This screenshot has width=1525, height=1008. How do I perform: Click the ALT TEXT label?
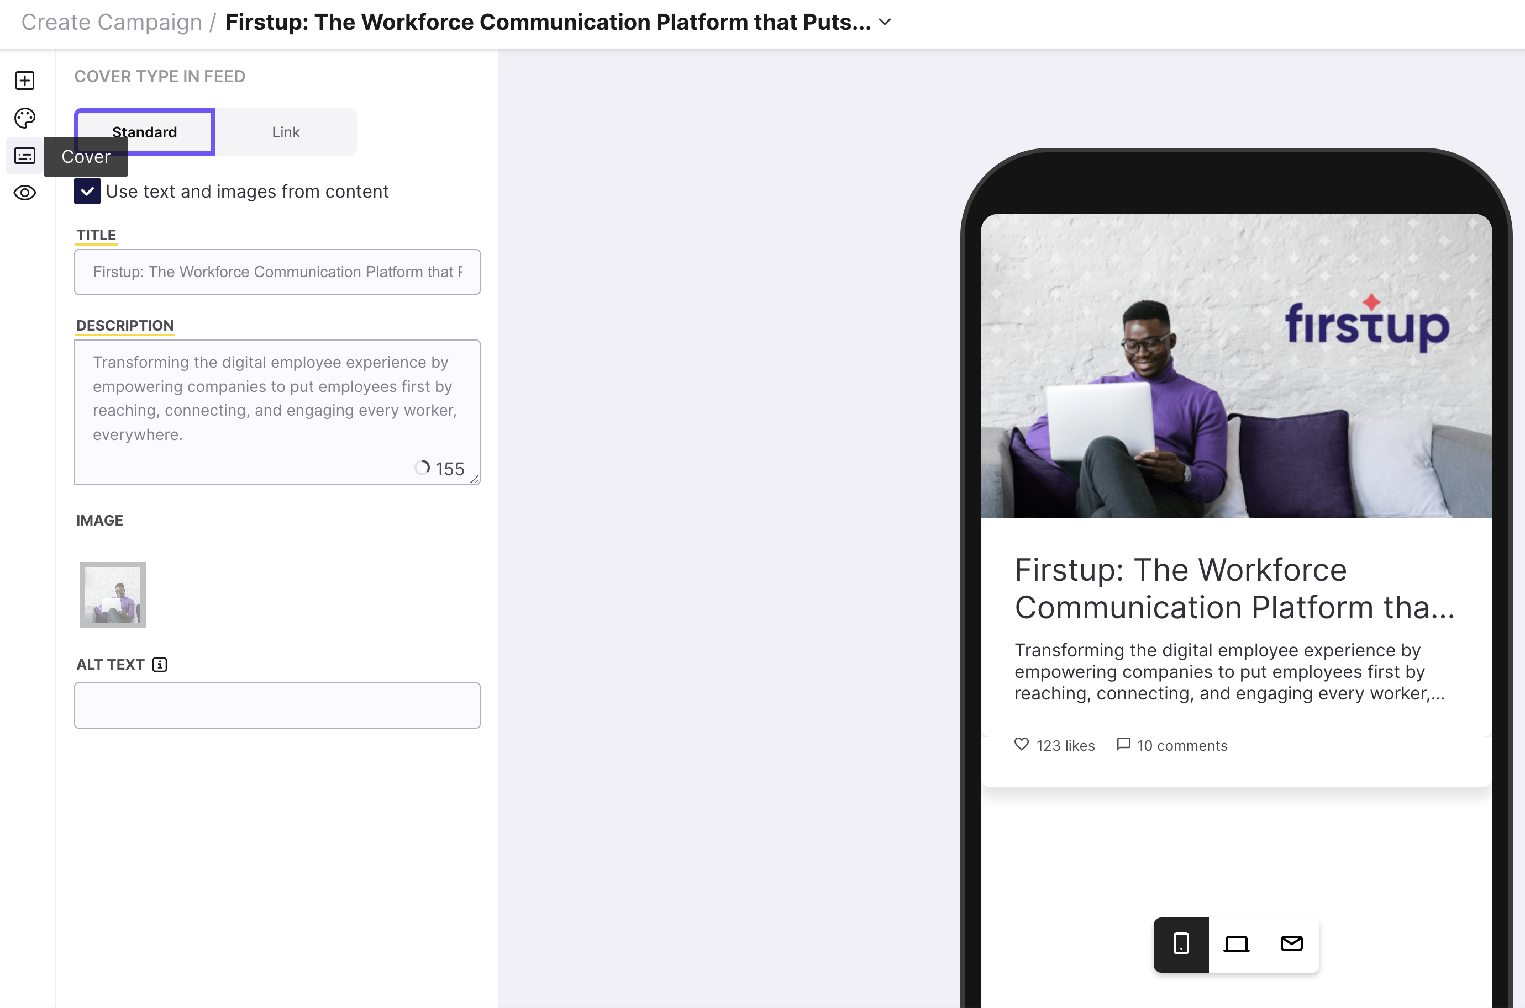(x=110, y=664)
